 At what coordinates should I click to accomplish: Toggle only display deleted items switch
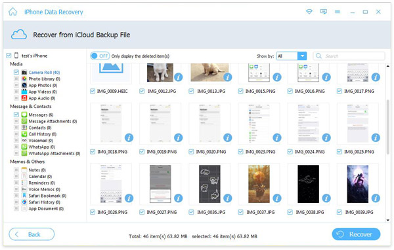point(100,56)
